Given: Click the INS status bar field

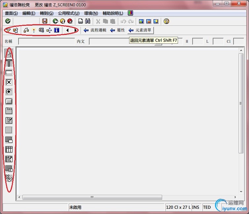Looking at the screenshot, I should tap(196, 207).
